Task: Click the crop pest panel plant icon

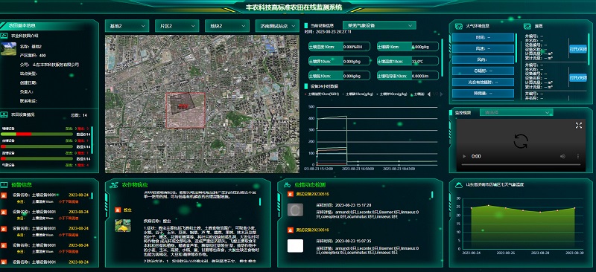Action: click(x=115, y=185)
